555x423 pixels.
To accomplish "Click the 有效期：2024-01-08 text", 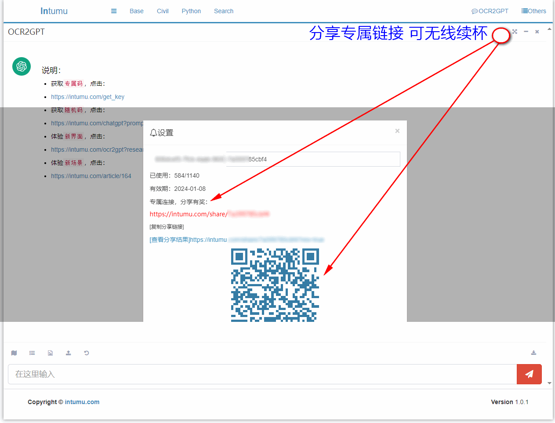I will 178,189.
